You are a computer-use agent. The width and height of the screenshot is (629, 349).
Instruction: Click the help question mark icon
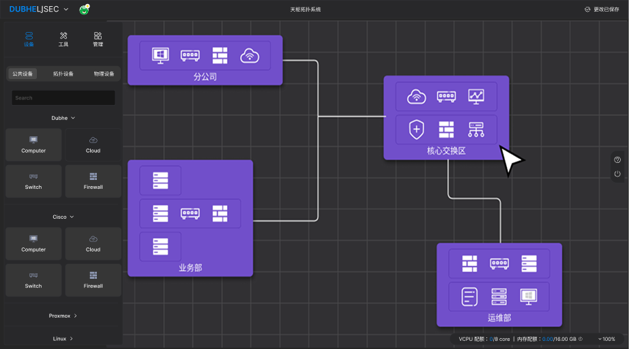pos(617,160)
